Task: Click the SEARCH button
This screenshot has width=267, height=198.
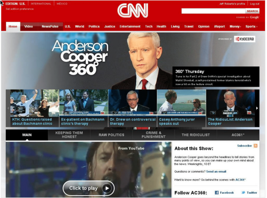Action: (252, 11)
